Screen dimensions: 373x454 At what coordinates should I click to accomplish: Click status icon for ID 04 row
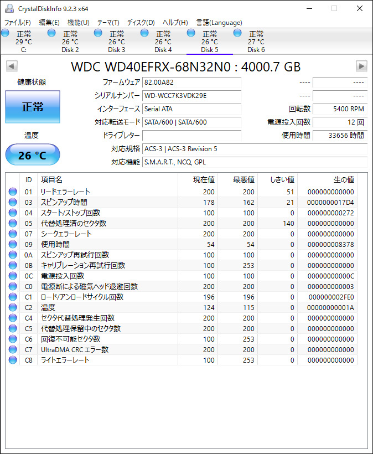click(x=13, y=213)
